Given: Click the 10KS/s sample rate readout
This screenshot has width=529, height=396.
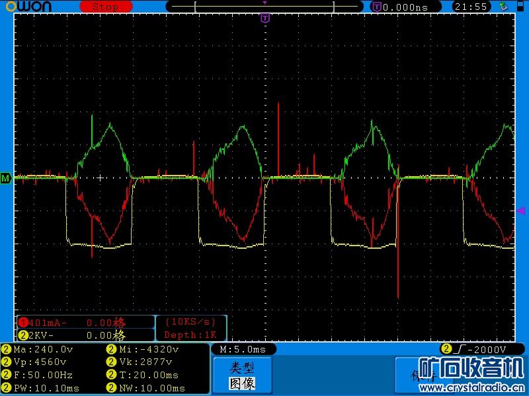Looking at the screenshot, I should 190,322.
